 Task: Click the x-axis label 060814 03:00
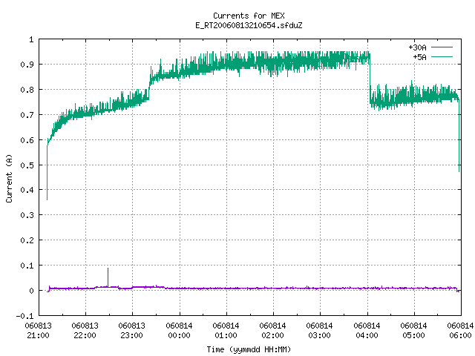coord(320,331)
